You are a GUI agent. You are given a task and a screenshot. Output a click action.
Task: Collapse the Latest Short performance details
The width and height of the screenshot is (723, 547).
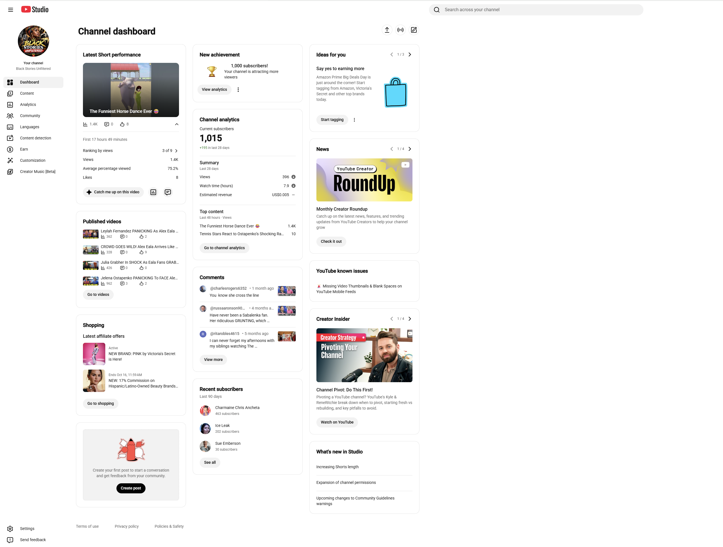click(176, 124)
